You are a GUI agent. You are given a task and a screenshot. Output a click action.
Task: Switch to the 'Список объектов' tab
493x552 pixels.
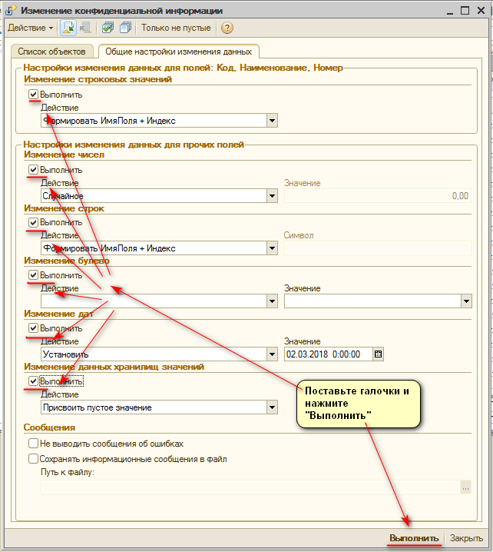(52, 52)
